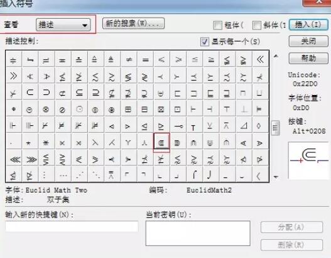
Task: Click the 新的搜索(W) button
Action: pos(133,23)
